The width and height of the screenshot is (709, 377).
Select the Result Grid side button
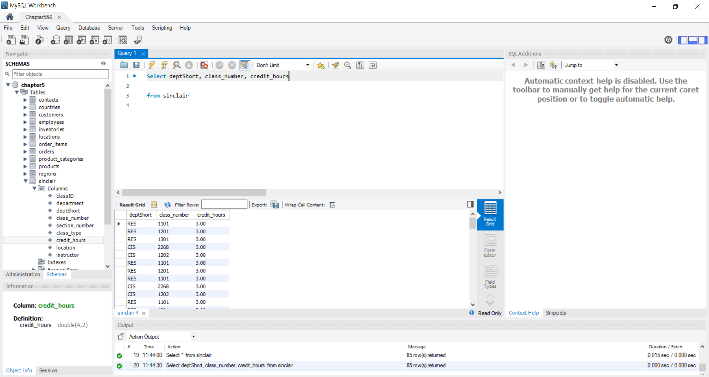[490, 215]
